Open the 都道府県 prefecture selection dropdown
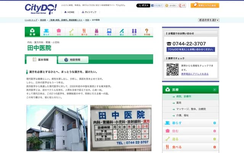 (209, 20)
